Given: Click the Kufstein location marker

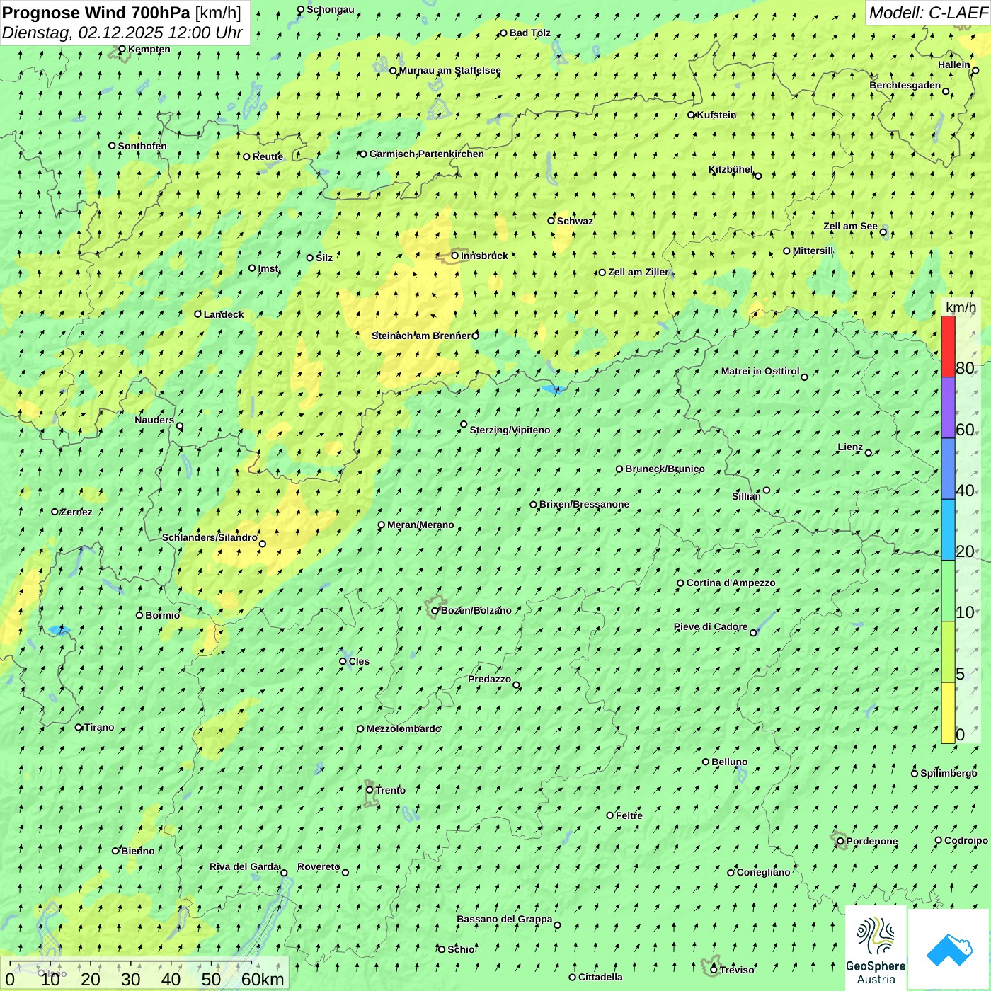Looking at the screenshot, I should coord(692,115).
